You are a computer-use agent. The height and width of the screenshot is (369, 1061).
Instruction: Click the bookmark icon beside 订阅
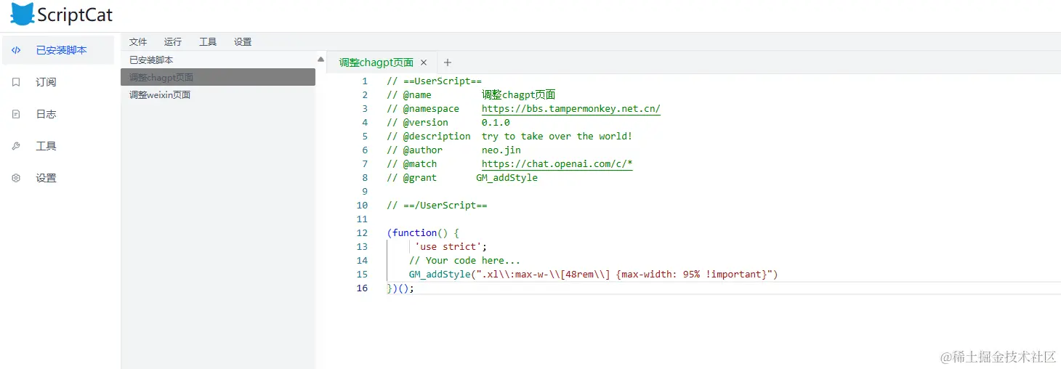[x=16, y=82]
